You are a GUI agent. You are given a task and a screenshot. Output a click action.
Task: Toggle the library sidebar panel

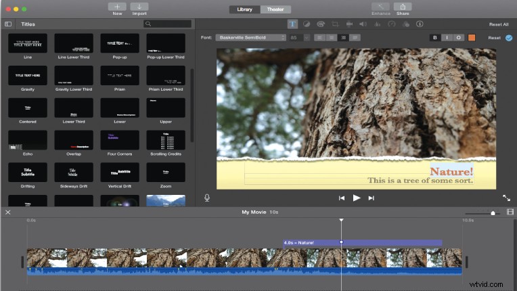(8, 24)
